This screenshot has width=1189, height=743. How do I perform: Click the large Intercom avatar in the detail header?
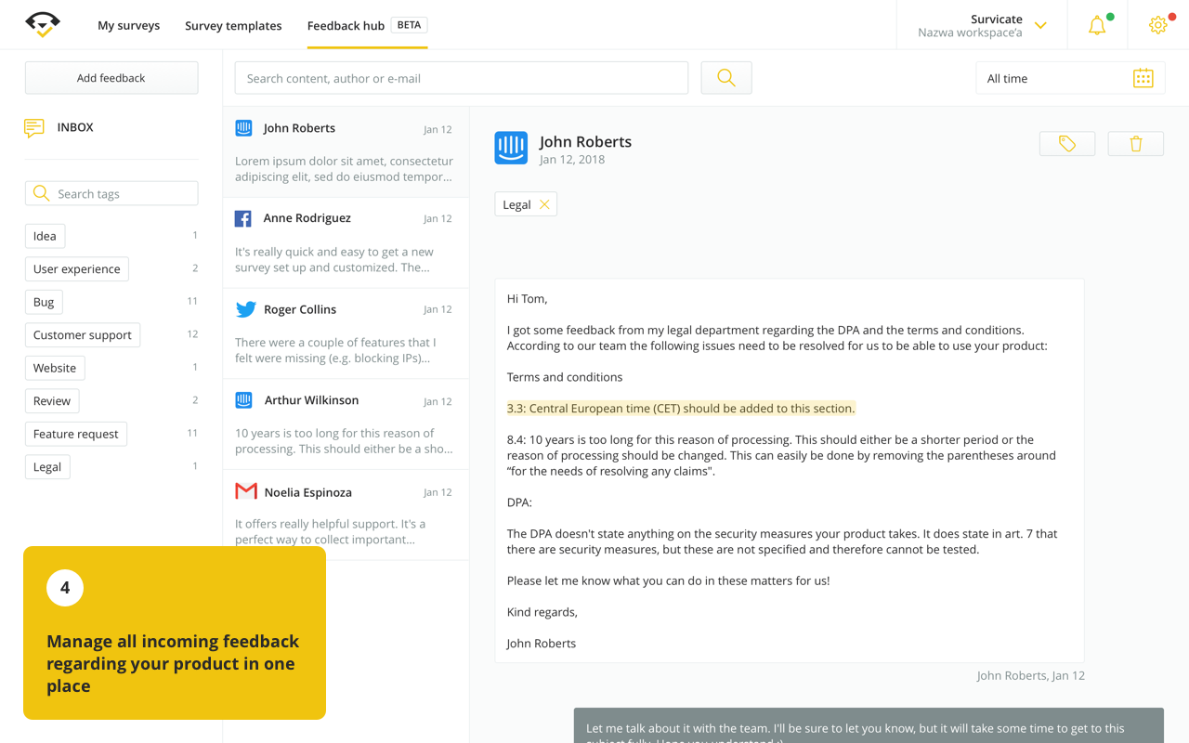pyautogui.click(x=511, y=148)
